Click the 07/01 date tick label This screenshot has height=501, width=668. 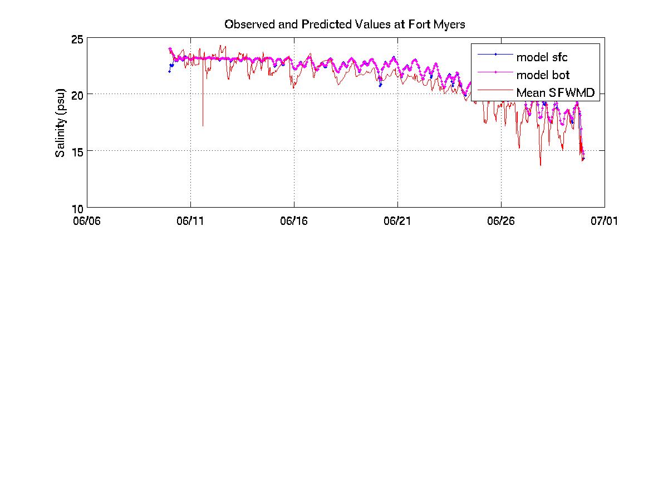click(605, 220)
